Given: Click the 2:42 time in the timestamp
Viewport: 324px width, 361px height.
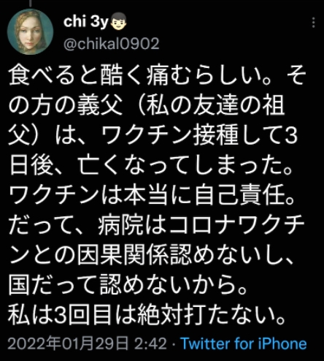Looking at the screenshot, I should click(x=150, y=343).
